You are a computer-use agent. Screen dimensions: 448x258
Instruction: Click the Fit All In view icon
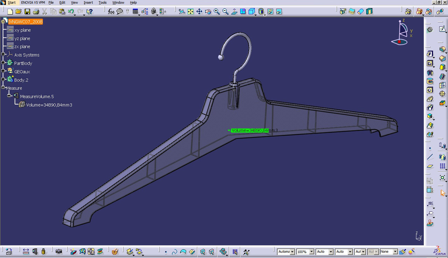pyautogui.click(x=190, y=12)
